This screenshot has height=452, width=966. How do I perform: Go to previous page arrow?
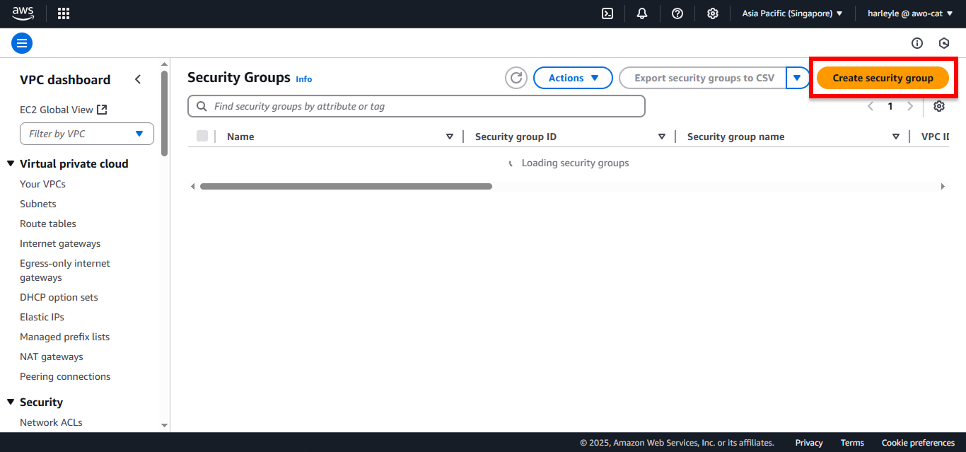pyautogui.click(x=871, y=106)
